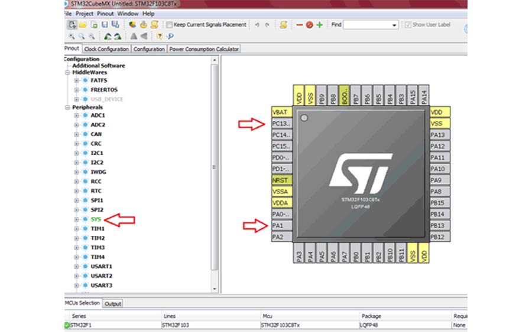Click the green plus expand icon

pyautogui.click(x=320, y=25)
